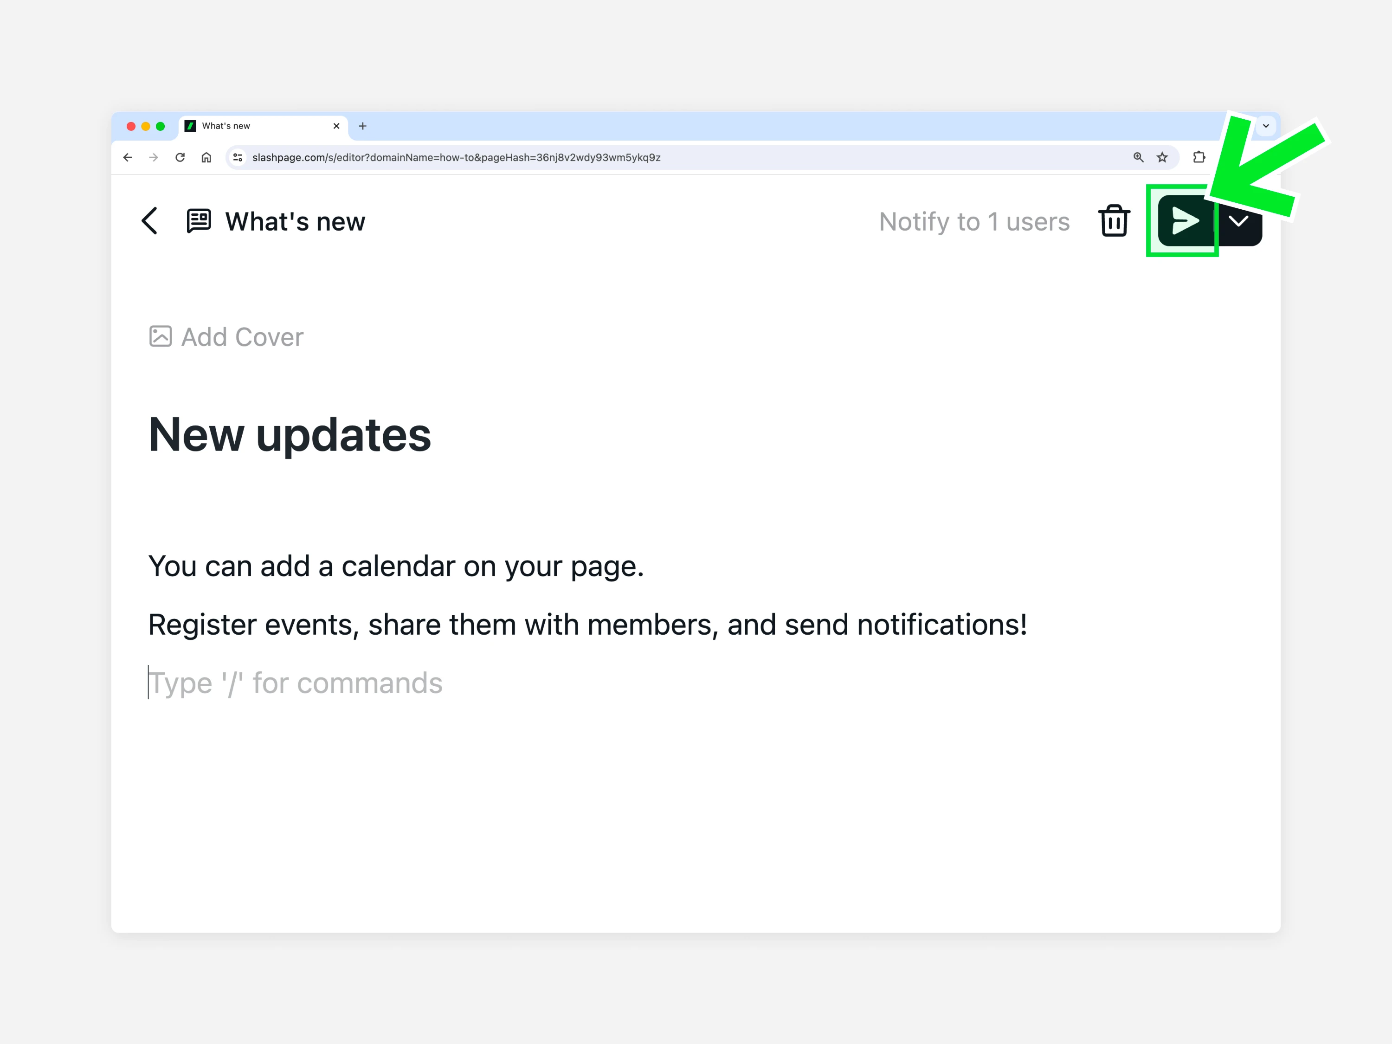This screenshot has width=1392, height=1044.
Task: Click the browser forward arrow
Action: (154, 157)
